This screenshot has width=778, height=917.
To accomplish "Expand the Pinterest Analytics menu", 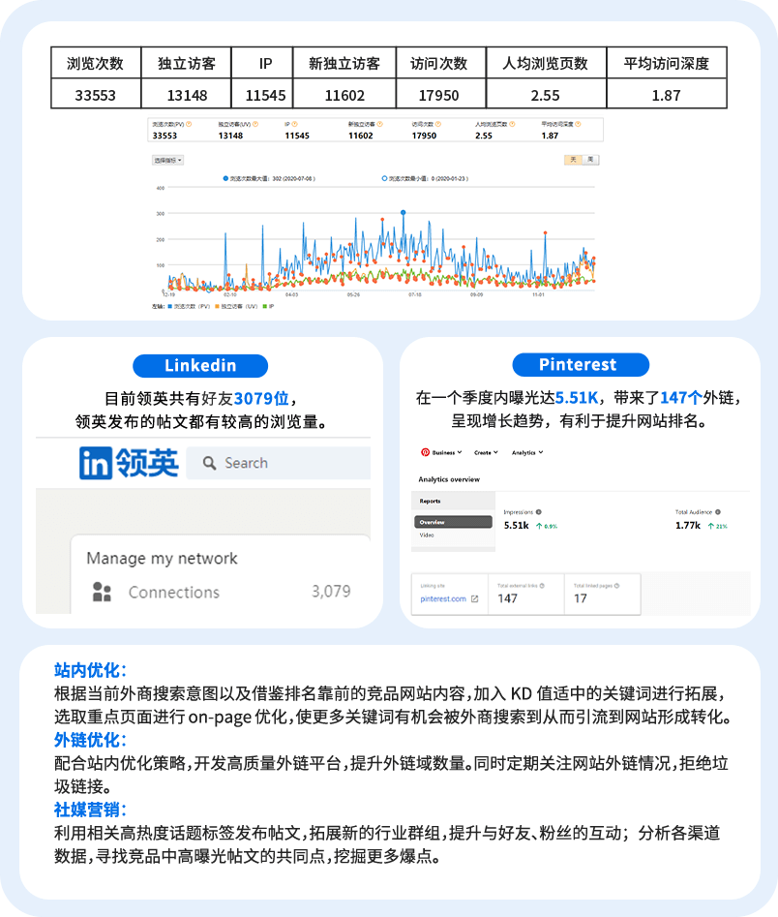I will point(527,452).
